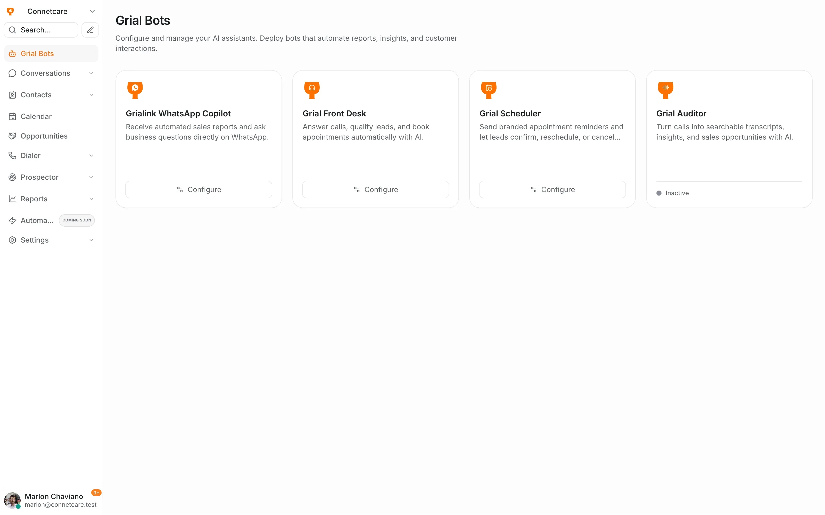825x515 pixels.
Task: Click the Prospector target icon
Action: [12, 177]
